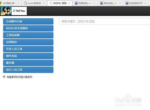Toggle 有重复项时仅显示最新项 checkbox
150x110 pixels.
coord(4,77)
